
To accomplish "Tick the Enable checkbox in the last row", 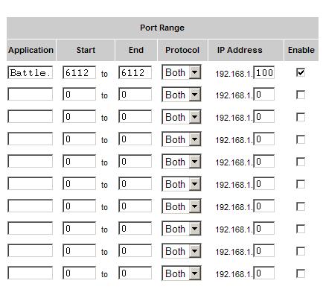I will coord(301,273).
